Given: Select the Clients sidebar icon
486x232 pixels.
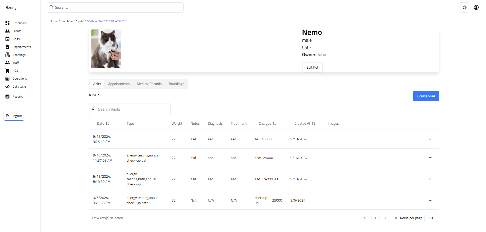Looking at the screenshot, I should 7,31.
